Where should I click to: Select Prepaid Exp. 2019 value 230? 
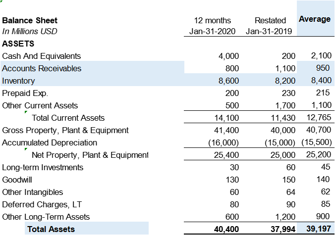tap(288, 93)
